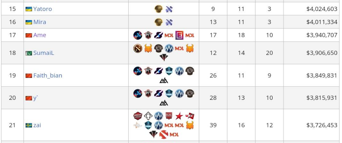Click the purple Dota icon in Mira's row
The image size is (342, 143).
coord(169,22)
